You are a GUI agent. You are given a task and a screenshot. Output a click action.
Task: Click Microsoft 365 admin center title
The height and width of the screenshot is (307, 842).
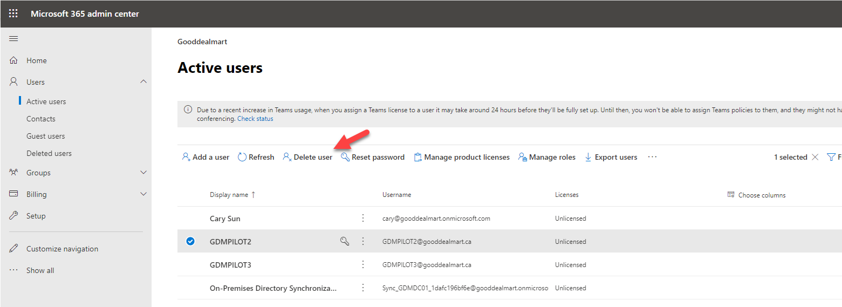tap(85, 13)
